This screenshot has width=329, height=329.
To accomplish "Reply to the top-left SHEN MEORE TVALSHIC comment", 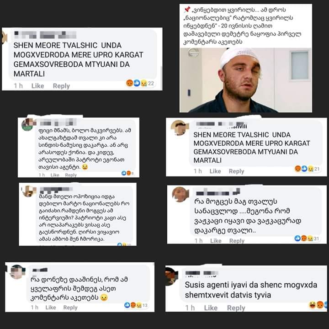I will pos(61,86).
